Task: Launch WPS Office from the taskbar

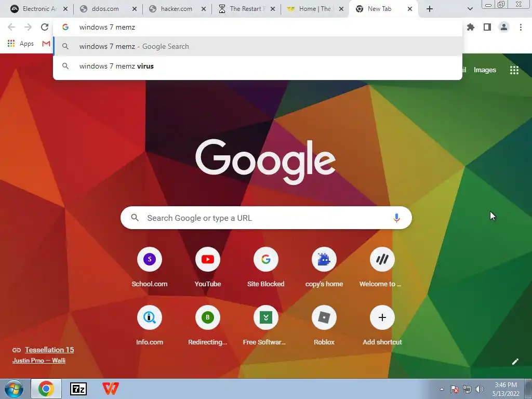Action: click(111, 389)
